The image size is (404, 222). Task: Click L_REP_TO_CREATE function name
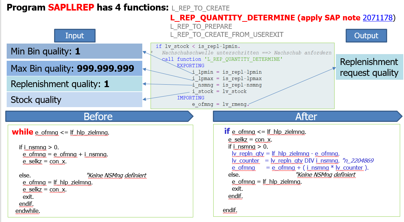click(x=201, y=8)
